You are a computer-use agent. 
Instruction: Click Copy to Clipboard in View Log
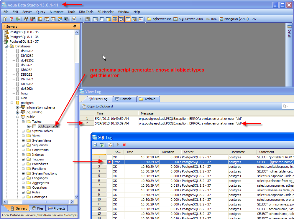coord(97,106)
